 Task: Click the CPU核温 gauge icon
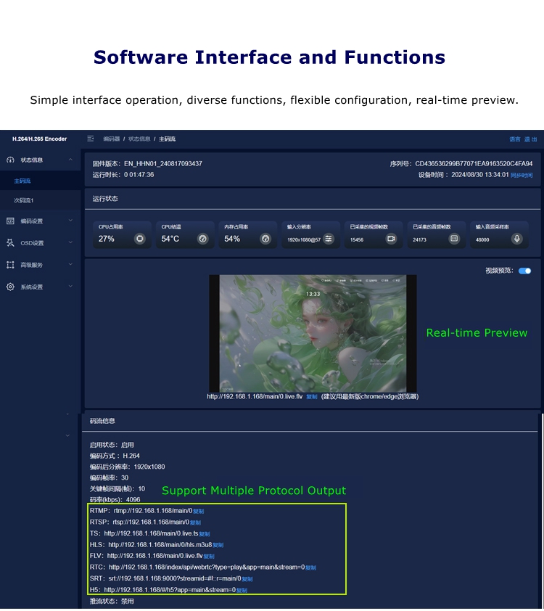[x=203, y=239]
